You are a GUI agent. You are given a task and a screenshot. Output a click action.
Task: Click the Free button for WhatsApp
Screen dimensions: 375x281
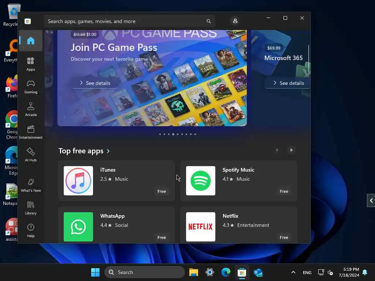click(x=161, y=237)
